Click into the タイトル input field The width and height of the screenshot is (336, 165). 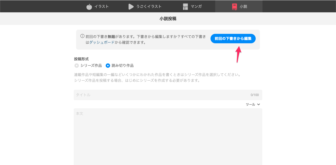tap(160, 95)
